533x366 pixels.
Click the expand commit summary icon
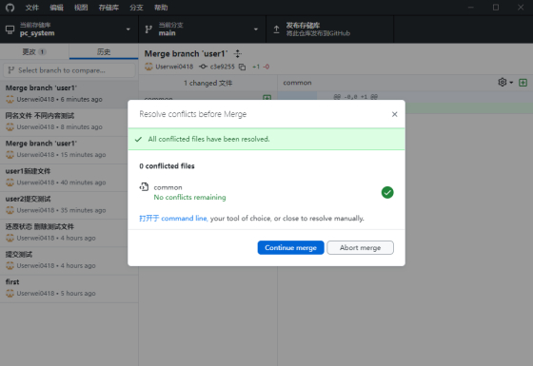pos(238,53)
